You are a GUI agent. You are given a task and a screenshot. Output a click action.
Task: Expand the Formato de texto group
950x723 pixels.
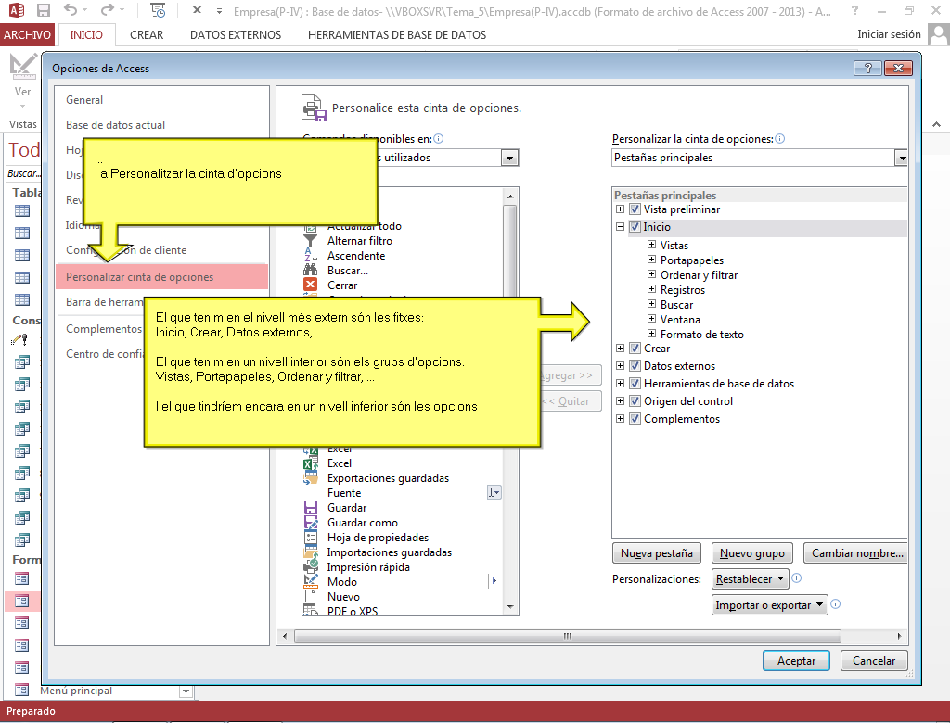[651, 334]
